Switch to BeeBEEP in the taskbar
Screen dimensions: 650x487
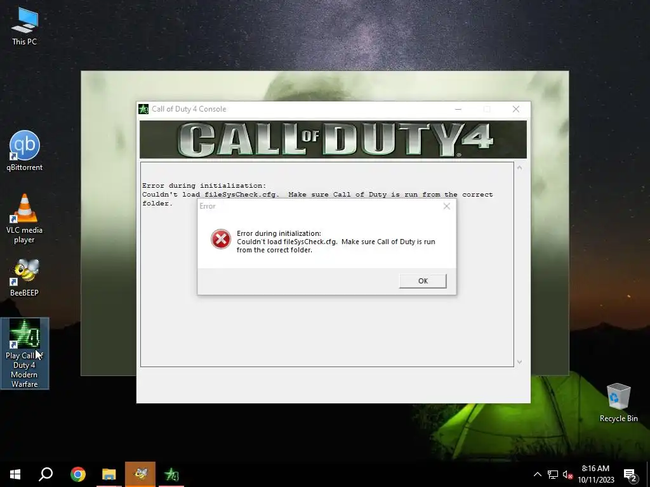(x=140, y=474)
